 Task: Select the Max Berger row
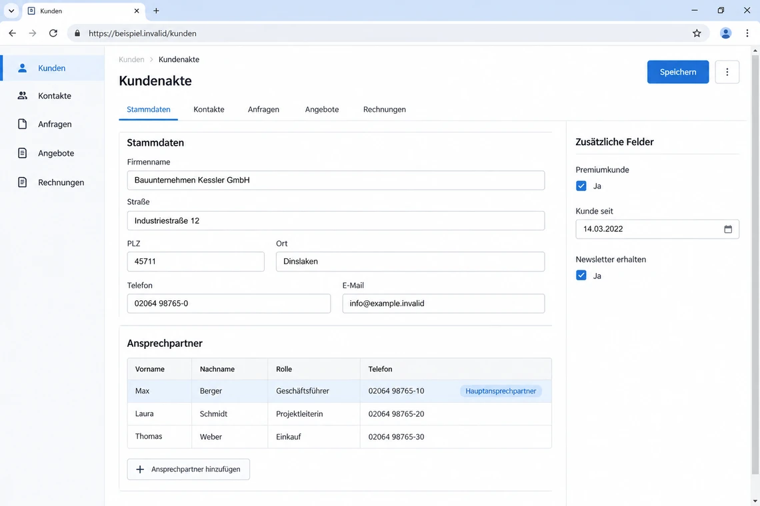click(x=339, y=391)
